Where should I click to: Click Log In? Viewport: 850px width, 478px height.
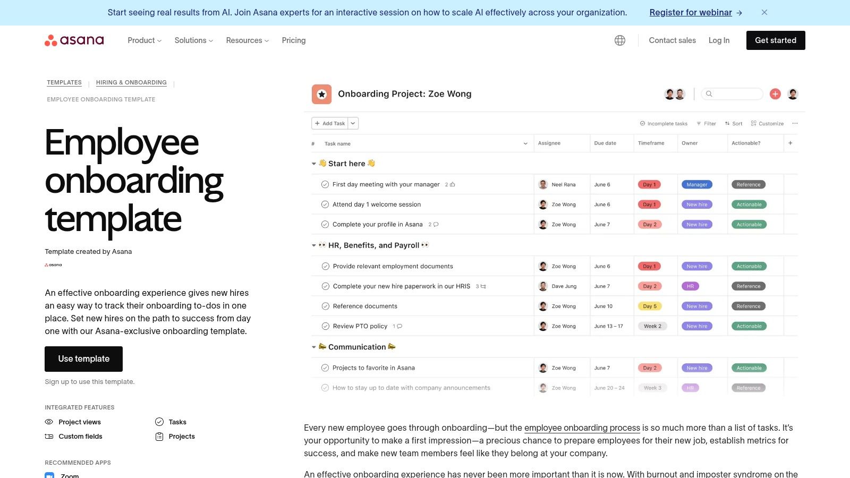[x=719, y=40]
